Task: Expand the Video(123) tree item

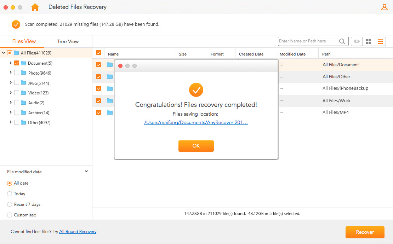Action: (x=11, y=93)
